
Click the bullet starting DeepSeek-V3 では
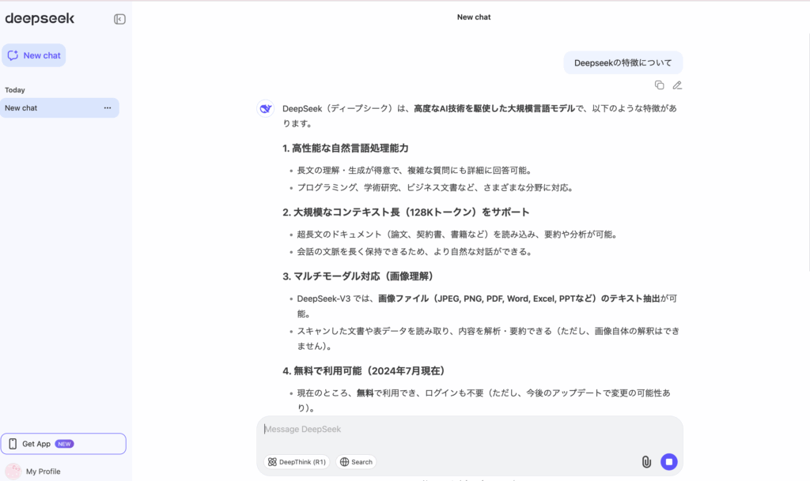coord(487,306)
